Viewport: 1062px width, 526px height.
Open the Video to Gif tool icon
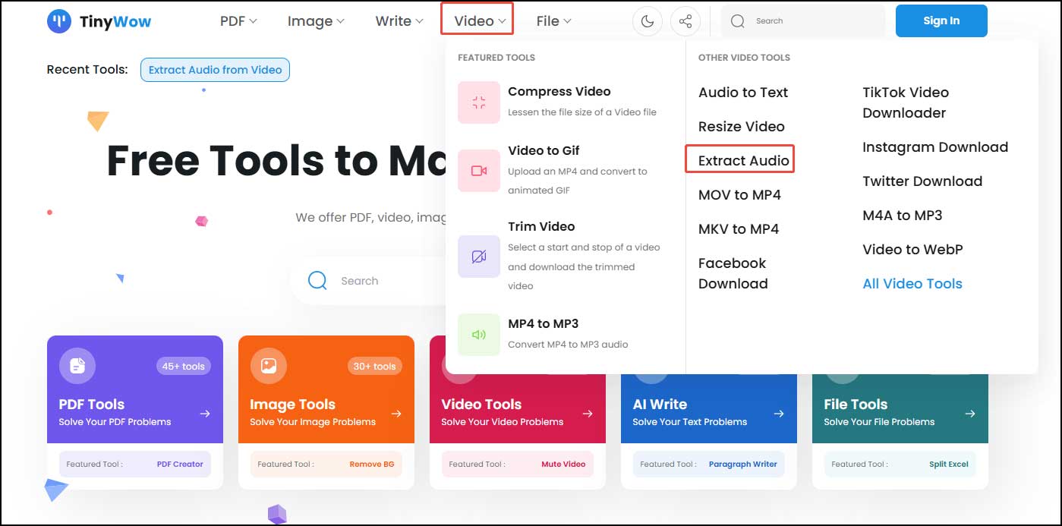coord(478,170)
